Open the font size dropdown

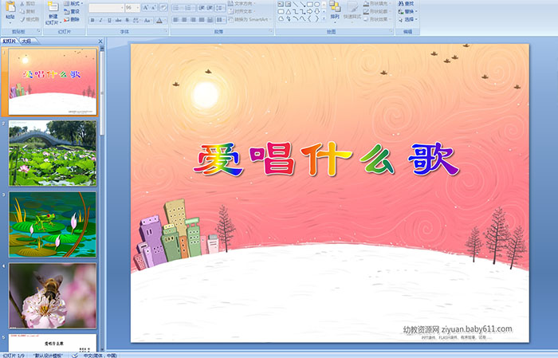[136, 7]
